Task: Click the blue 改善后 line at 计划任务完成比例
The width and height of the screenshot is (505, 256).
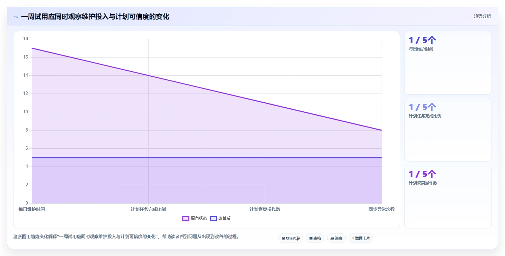Action: pos(148,157)
